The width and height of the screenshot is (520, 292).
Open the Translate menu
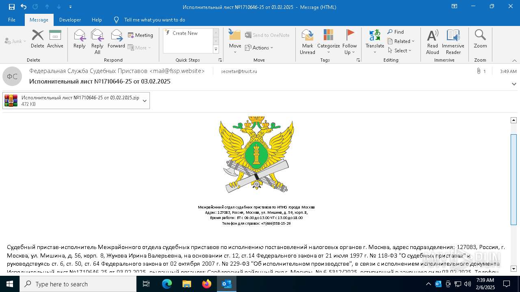click(375, 42)
